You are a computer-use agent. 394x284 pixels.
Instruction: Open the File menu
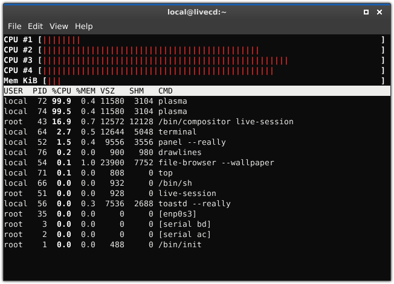(15, 27)
